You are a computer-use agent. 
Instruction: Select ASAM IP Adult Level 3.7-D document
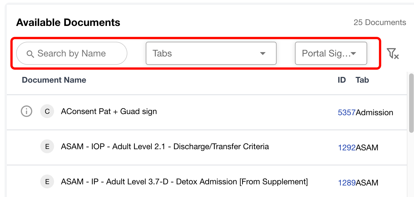(184, 182)
